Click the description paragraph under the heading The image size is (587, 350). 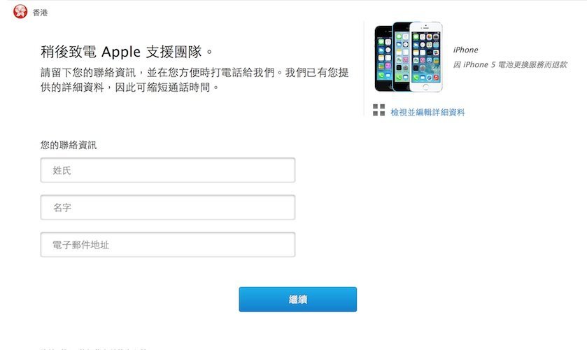[195, 80]
